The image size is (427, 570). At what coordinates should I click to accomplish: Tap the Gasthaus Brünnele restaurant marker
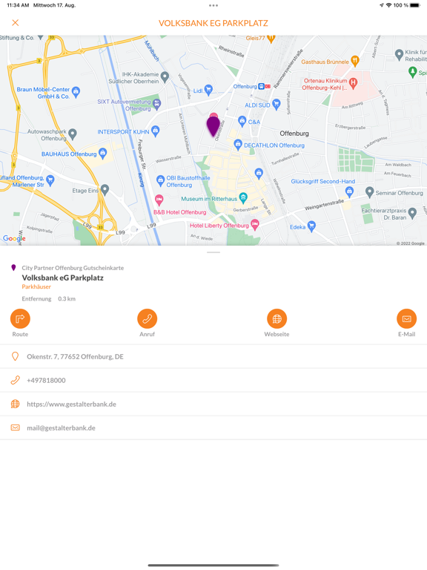coord(355,61)
